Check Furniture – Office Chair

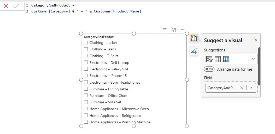[86, 96]
